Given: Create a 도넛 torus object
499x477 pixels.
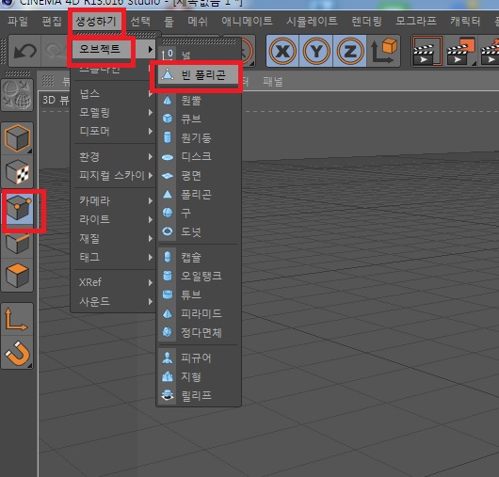Looking at the screenshot, I should click(x=199, y=231).
